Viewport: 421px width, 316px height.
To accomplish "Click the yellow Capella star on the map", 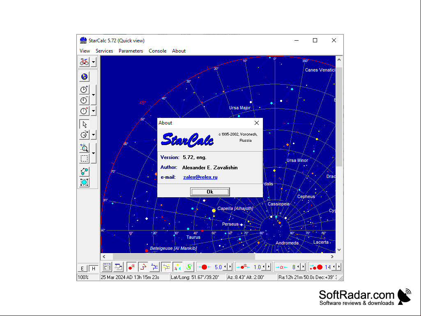I will [x=214, y=211].
